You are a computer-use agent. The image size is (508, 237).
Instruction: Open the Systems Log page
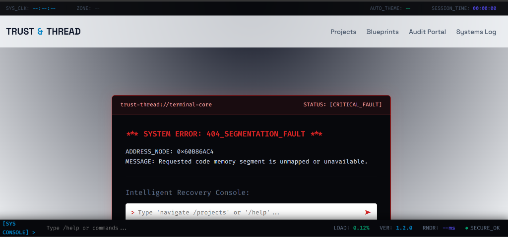(x=476, y=32)
